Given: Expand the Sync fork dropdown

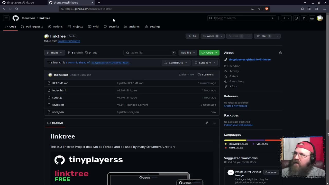Looking at the screenshot, I should 205,63.
